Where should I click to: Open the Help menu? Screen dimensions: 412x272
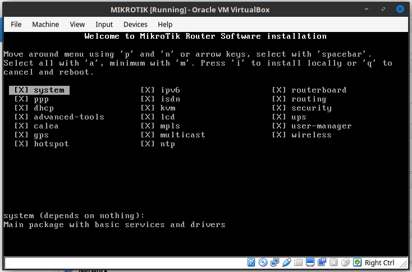coord(165,25)
